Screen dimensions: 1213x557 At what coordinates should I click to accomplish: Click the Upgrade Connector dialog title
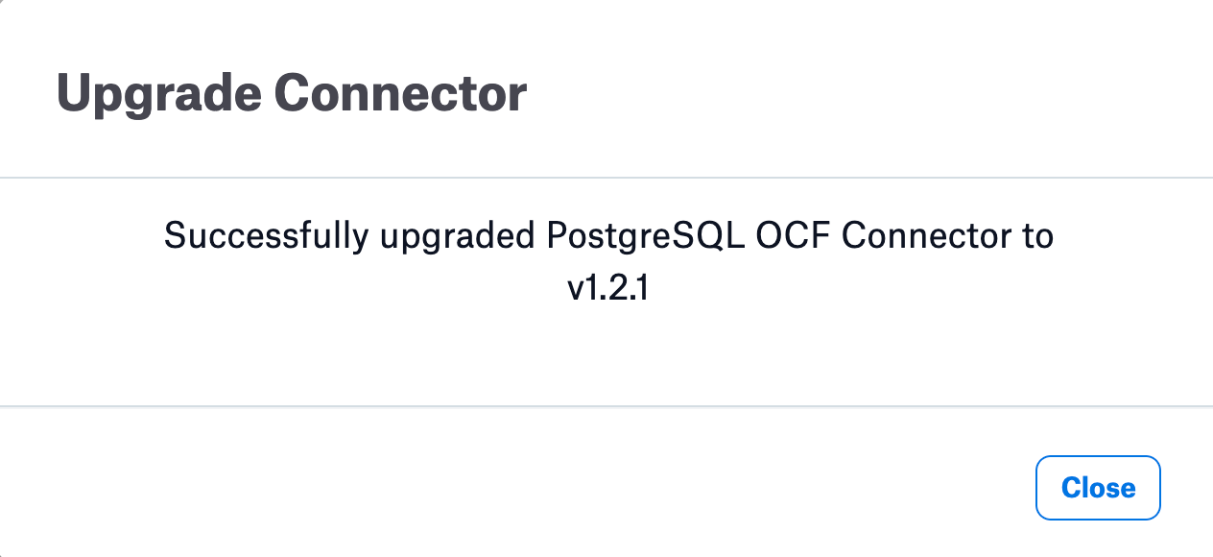(292, 94)
